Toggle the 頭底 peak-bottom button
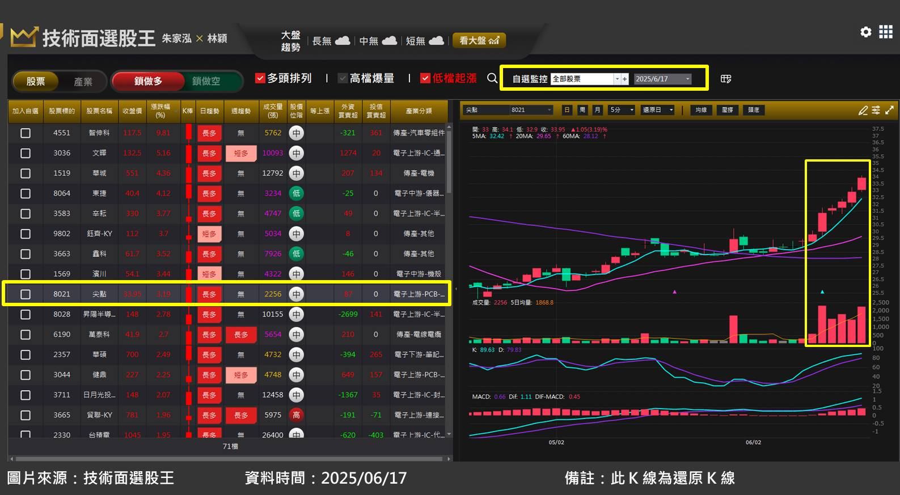 [x=754, y=110]
